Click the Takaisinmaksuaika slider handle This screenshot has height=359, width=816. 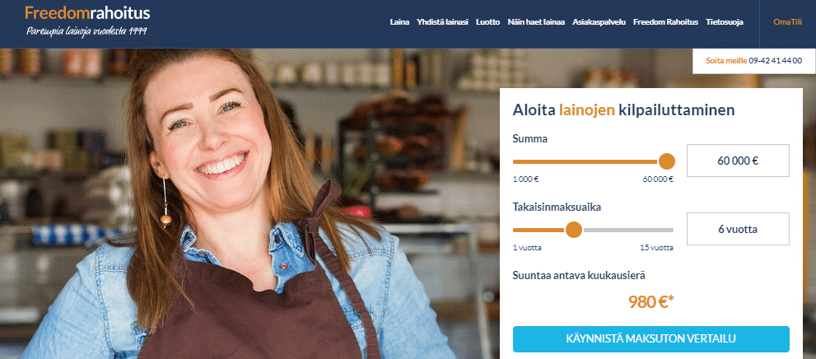573,230
